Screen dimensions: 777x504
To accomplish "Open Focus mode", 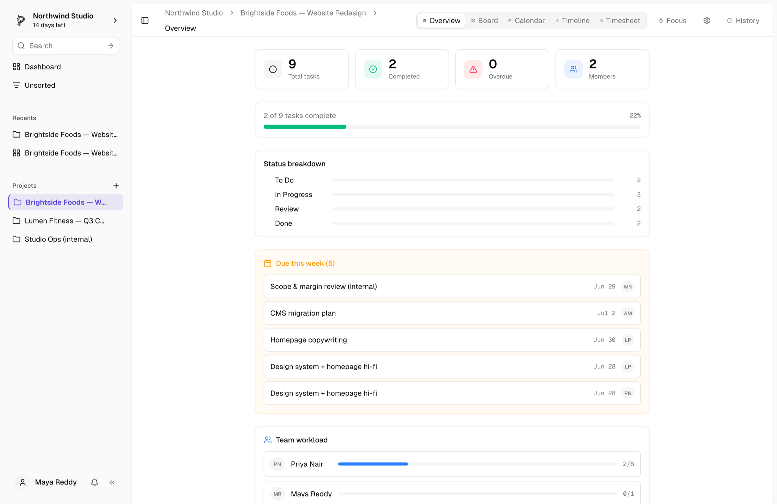I will [x=672, y=21].
